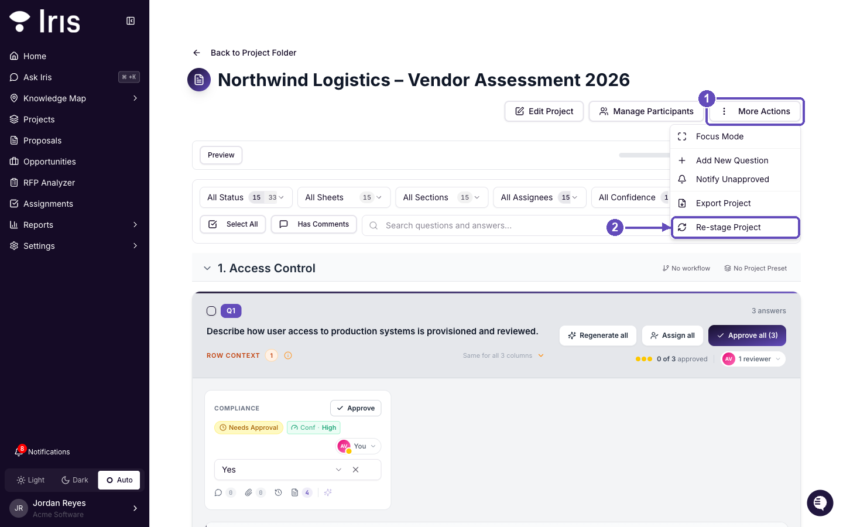Screen dimensions: 843x527
Task: Click the back arrow to Project Folder
Action: click(x=197, y=53)
